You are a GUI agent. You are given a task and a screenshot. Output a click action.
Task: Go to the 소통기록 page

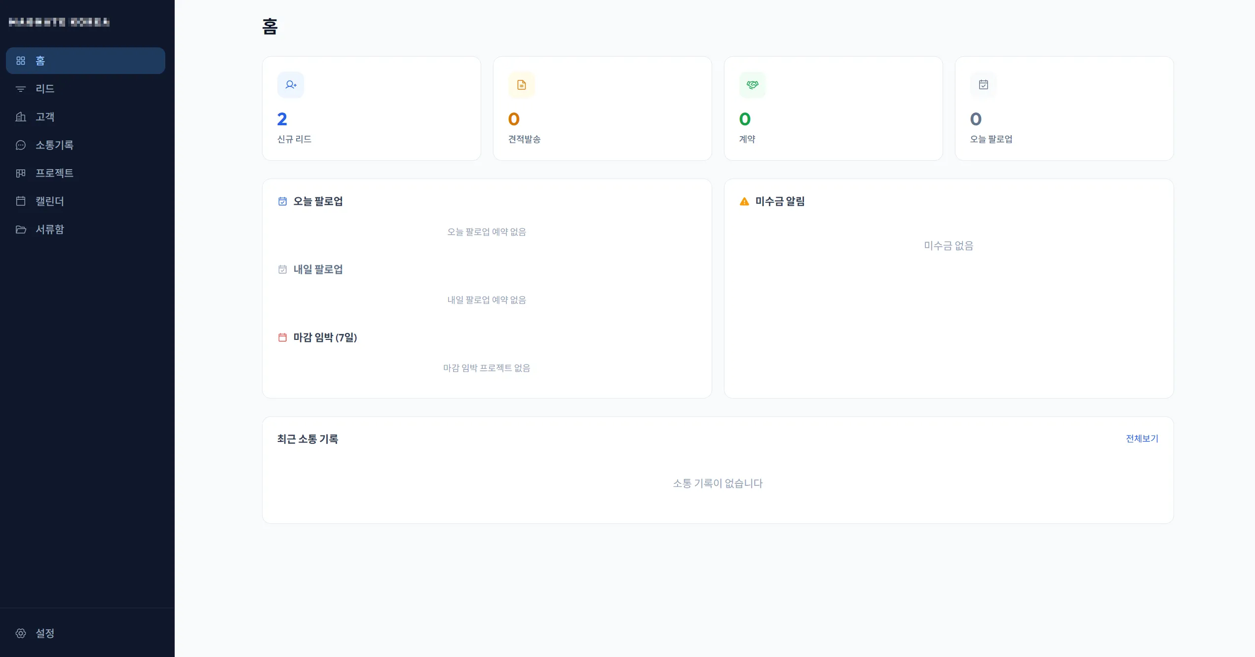[85, 145]
